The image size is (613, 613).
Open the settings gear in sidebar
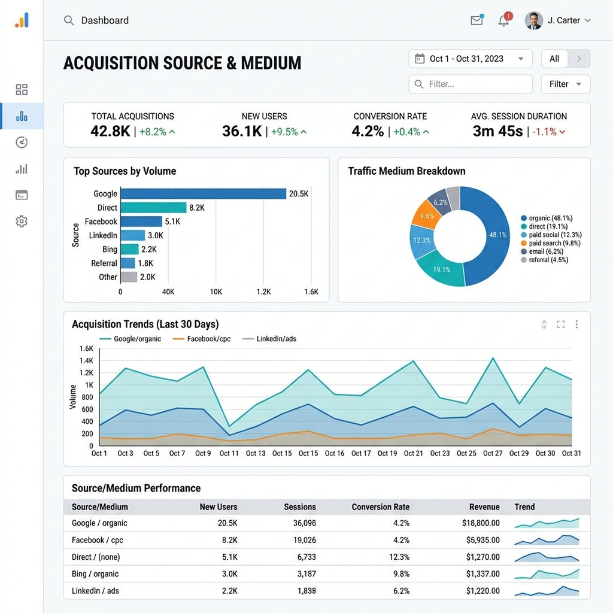click(x=22, y=221)
